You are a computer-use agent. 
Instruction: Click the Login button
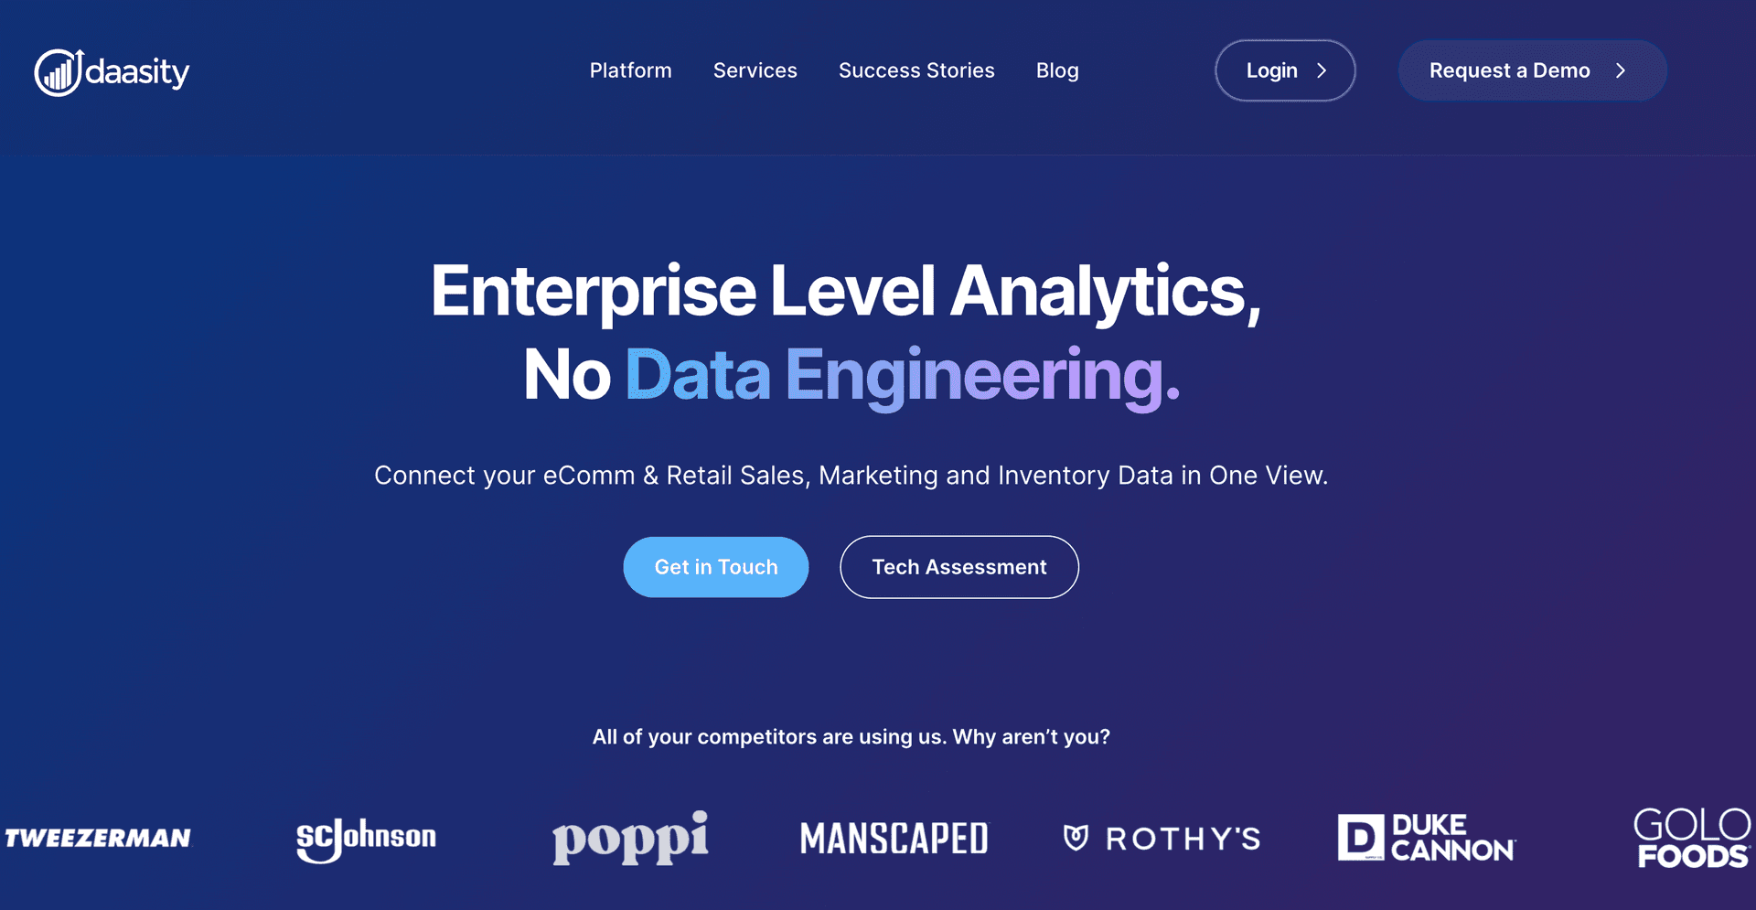click(x=1272, y=70)
